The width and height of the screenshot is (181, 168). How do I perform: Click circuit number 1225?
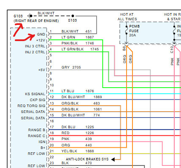pos(89,127)
